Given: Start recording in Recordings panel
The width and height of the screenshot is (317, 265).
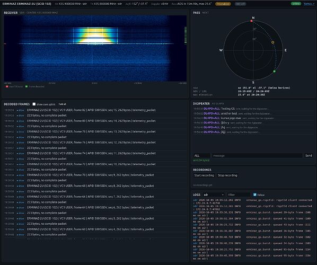Looking at the screenshot, I should [x=204, y=175].
